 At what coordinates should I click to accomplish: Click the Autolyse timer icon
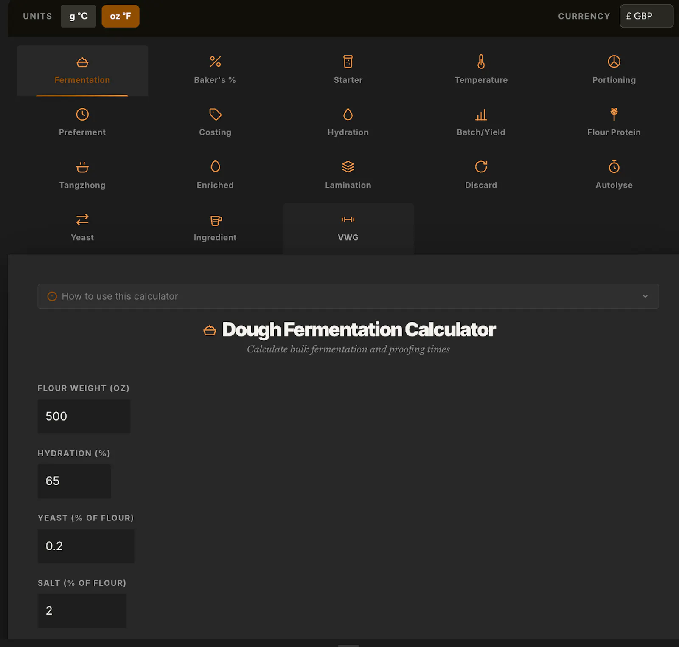tap(614, 166)
